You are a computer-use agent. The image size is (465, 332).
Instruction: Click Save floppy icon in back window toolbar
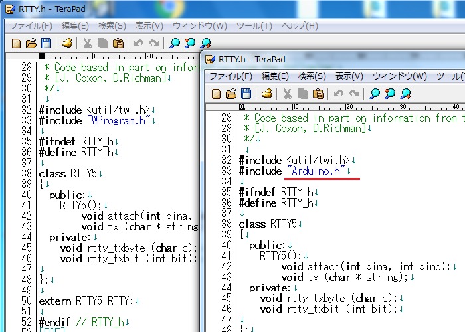(x=45, y=43)
